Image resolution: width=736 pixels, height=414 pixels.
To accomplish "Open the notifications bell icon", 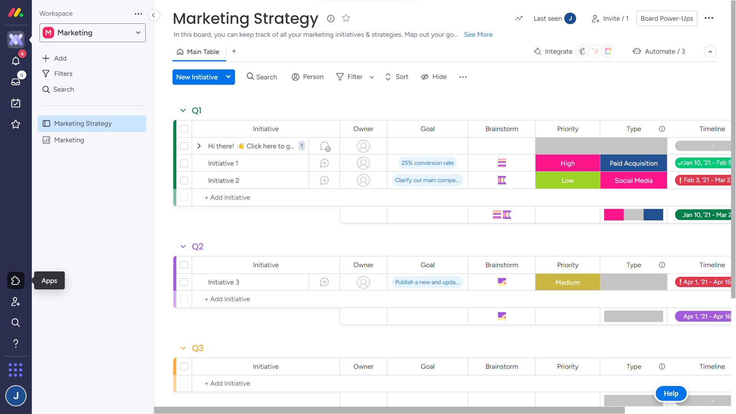I will pos(16,61).
